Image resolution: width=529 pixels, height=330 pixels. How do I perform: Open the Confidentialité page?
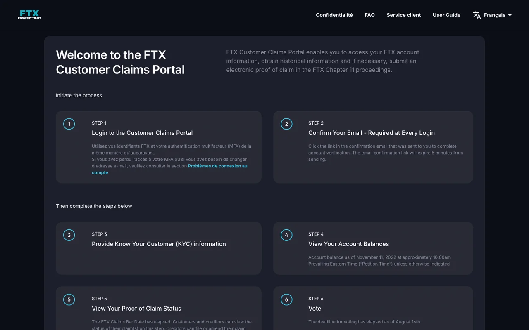pos(334,15)
